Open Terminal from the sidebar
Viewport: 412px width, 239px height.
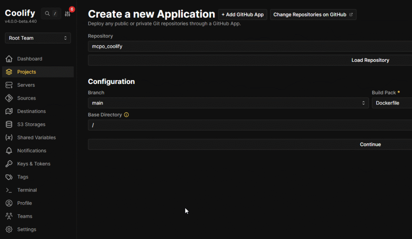27,190
